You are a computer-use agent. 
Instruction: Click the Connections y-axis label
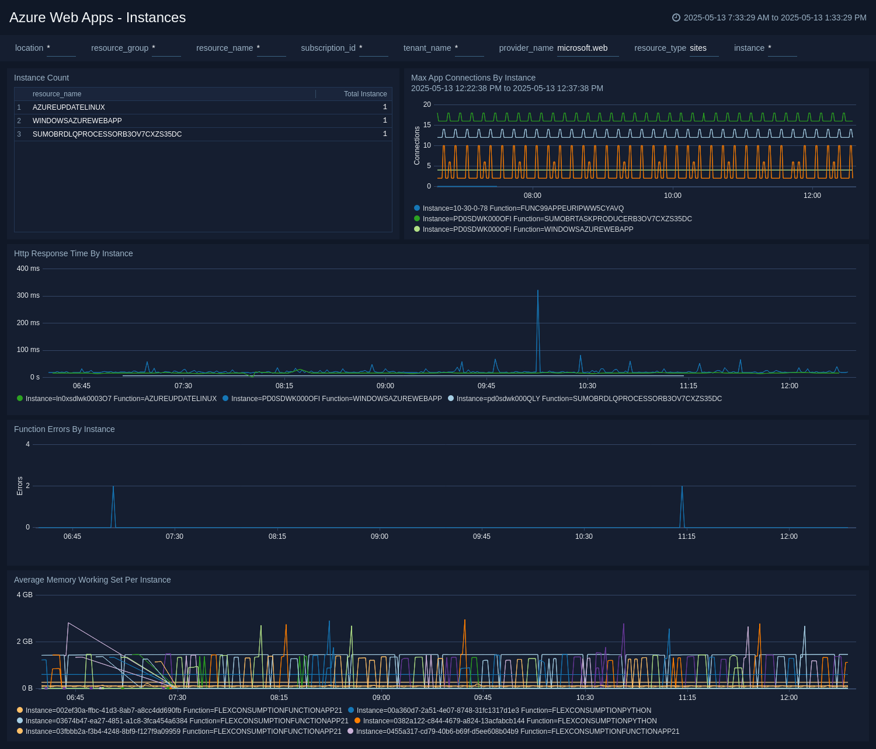point(417,146)
